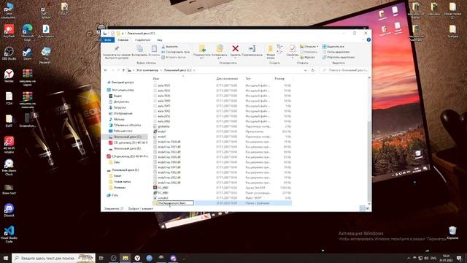Open the Открыть (Open) dropdown arrow

317,47
